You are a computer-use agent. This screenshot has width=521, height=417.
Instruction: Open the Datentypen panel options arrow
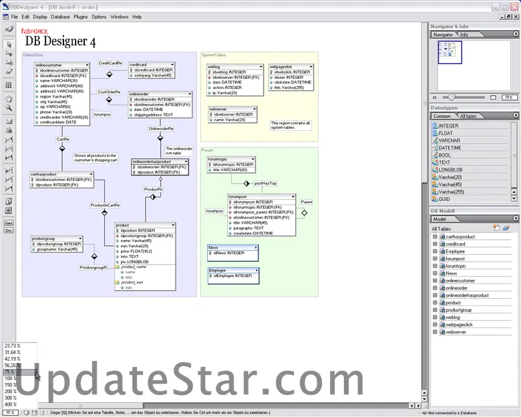click(x=516, y=116)
